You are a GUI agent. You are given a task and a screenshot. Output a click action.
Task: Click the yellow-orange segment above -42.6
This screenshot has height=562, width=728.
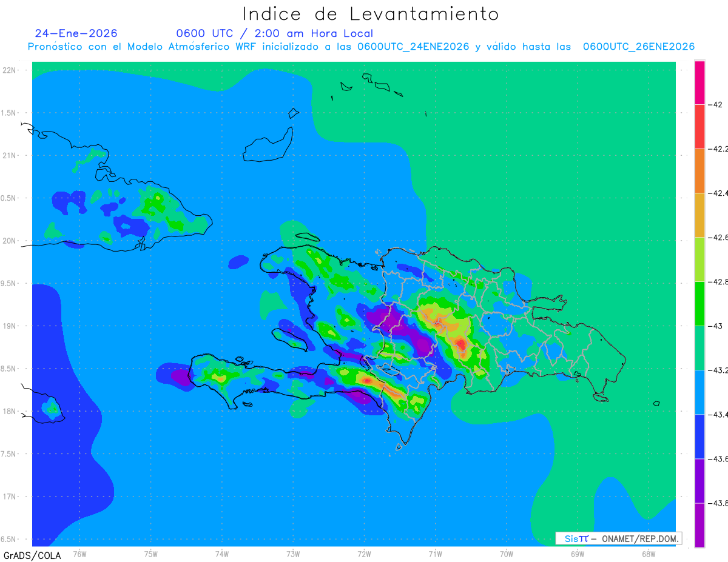699,215
